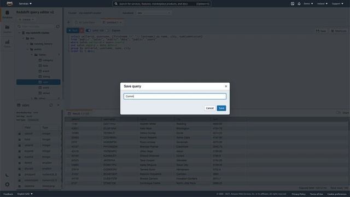Open the Database dev dropdown
Screen dimensions: 350x197
coord(153,13)
